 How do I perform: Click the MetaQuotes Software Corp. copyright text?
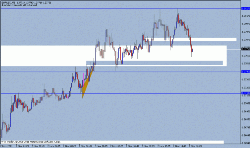coord(31,142)
